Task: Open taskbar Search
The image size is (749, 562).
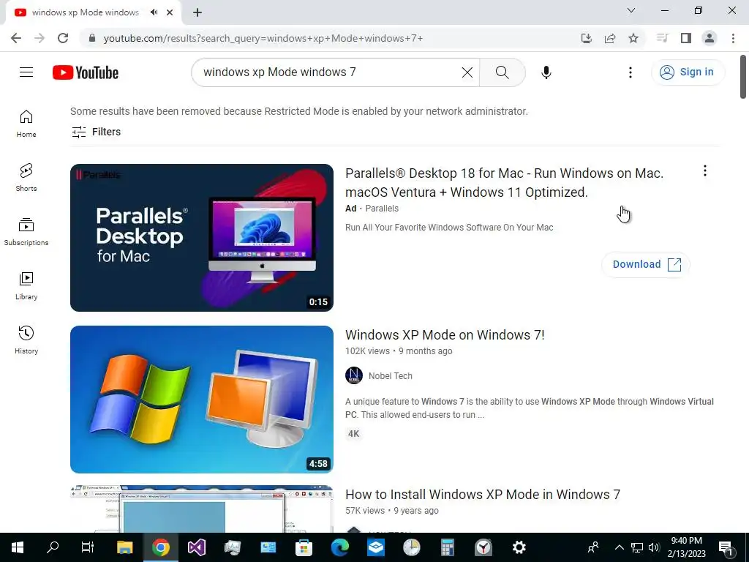Action: [x=53, y=547]
